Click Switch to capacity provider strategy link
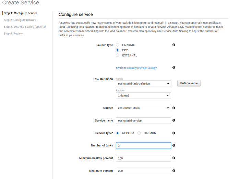Viewport: 240px width, 179px height. point(136,68)
